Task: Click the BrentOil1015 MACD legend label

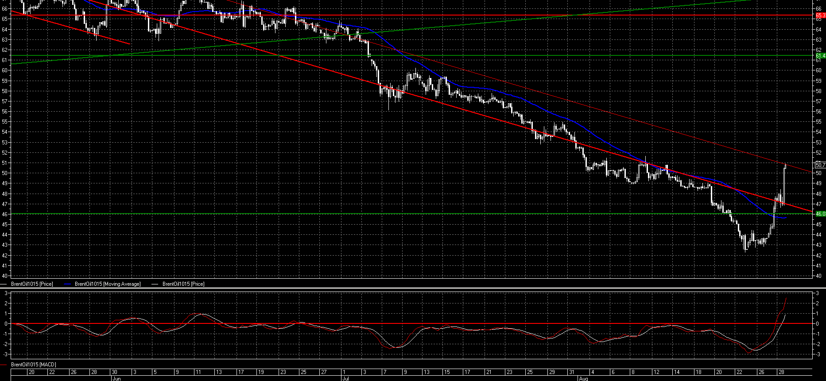Action: click(x=34, y=365)
